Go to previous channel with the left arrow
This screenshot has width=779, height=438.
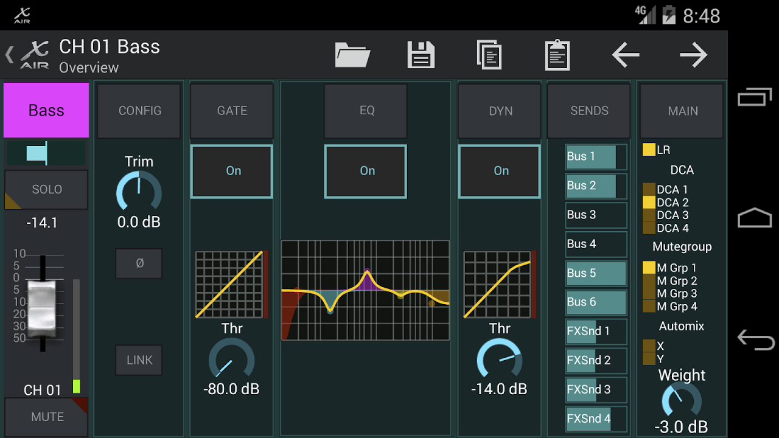pyautogui.click(x=626, y=55)
